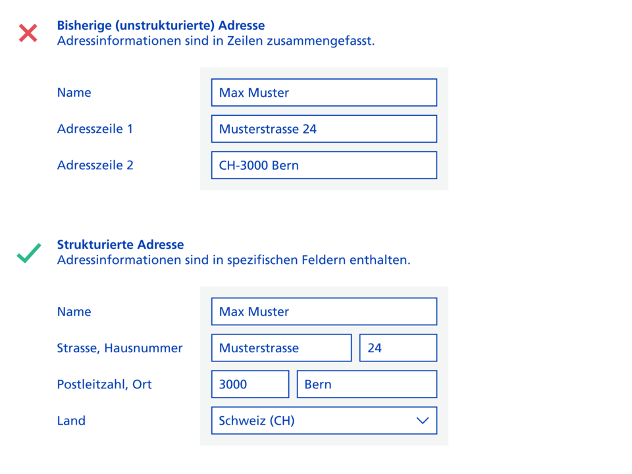Click the Adresszeile 2 field with CH-3000 Bern
The image size is (632, 474).
[324, 165]
